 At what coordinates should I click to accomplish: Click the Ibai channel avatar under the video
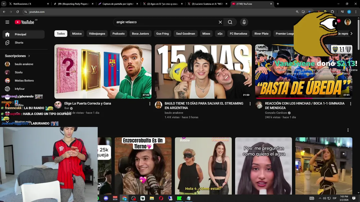click(58, 105)
